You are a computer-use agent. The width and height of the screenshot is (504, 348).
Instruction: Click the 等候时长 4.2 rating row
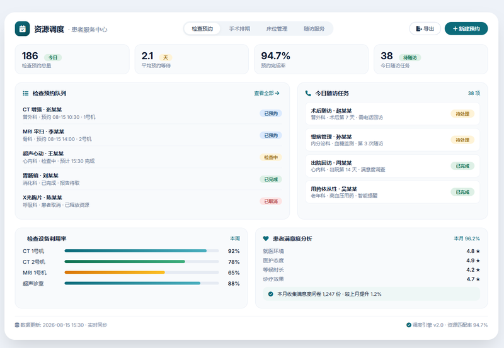click(x=372, y=270)
